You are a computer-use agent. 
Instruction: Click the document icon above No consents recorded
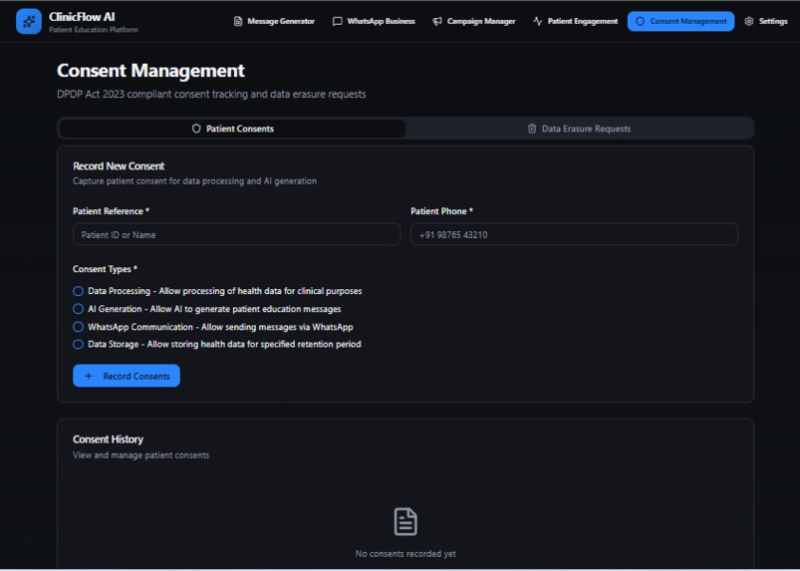point(405,521)
